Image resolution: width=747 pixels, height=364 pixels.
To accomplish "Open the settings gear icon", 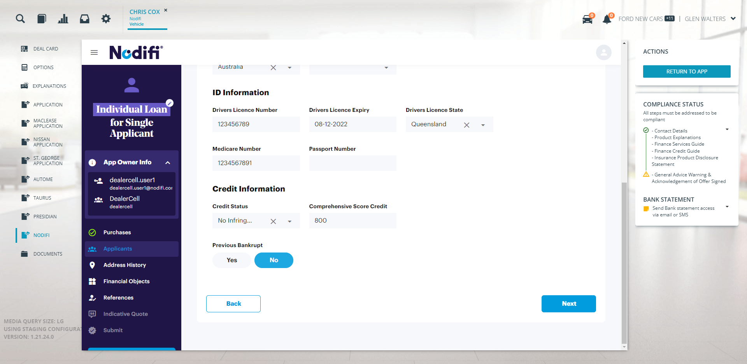I will 106,19.
